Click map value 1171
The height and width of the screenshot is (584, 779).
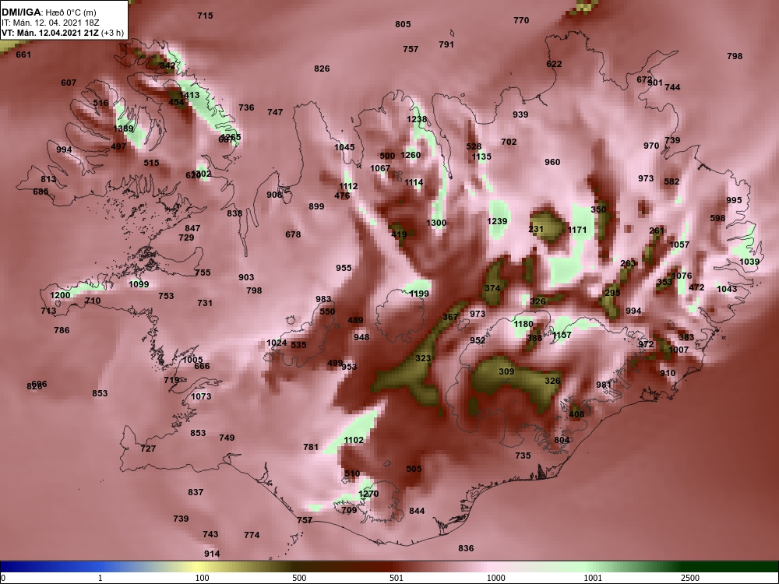577,230
